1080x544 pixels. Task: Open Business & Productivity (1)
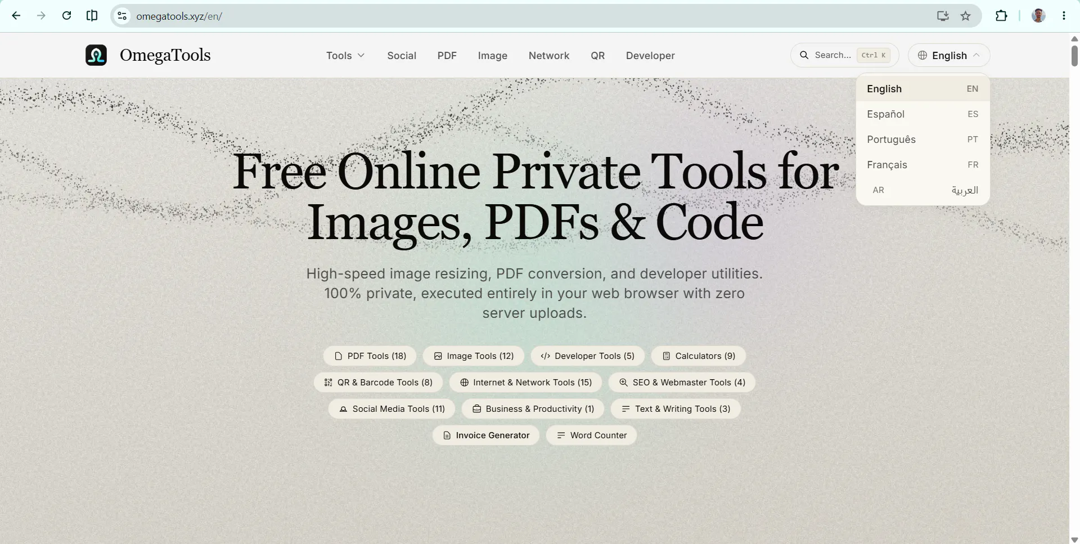tap(533, 409)
